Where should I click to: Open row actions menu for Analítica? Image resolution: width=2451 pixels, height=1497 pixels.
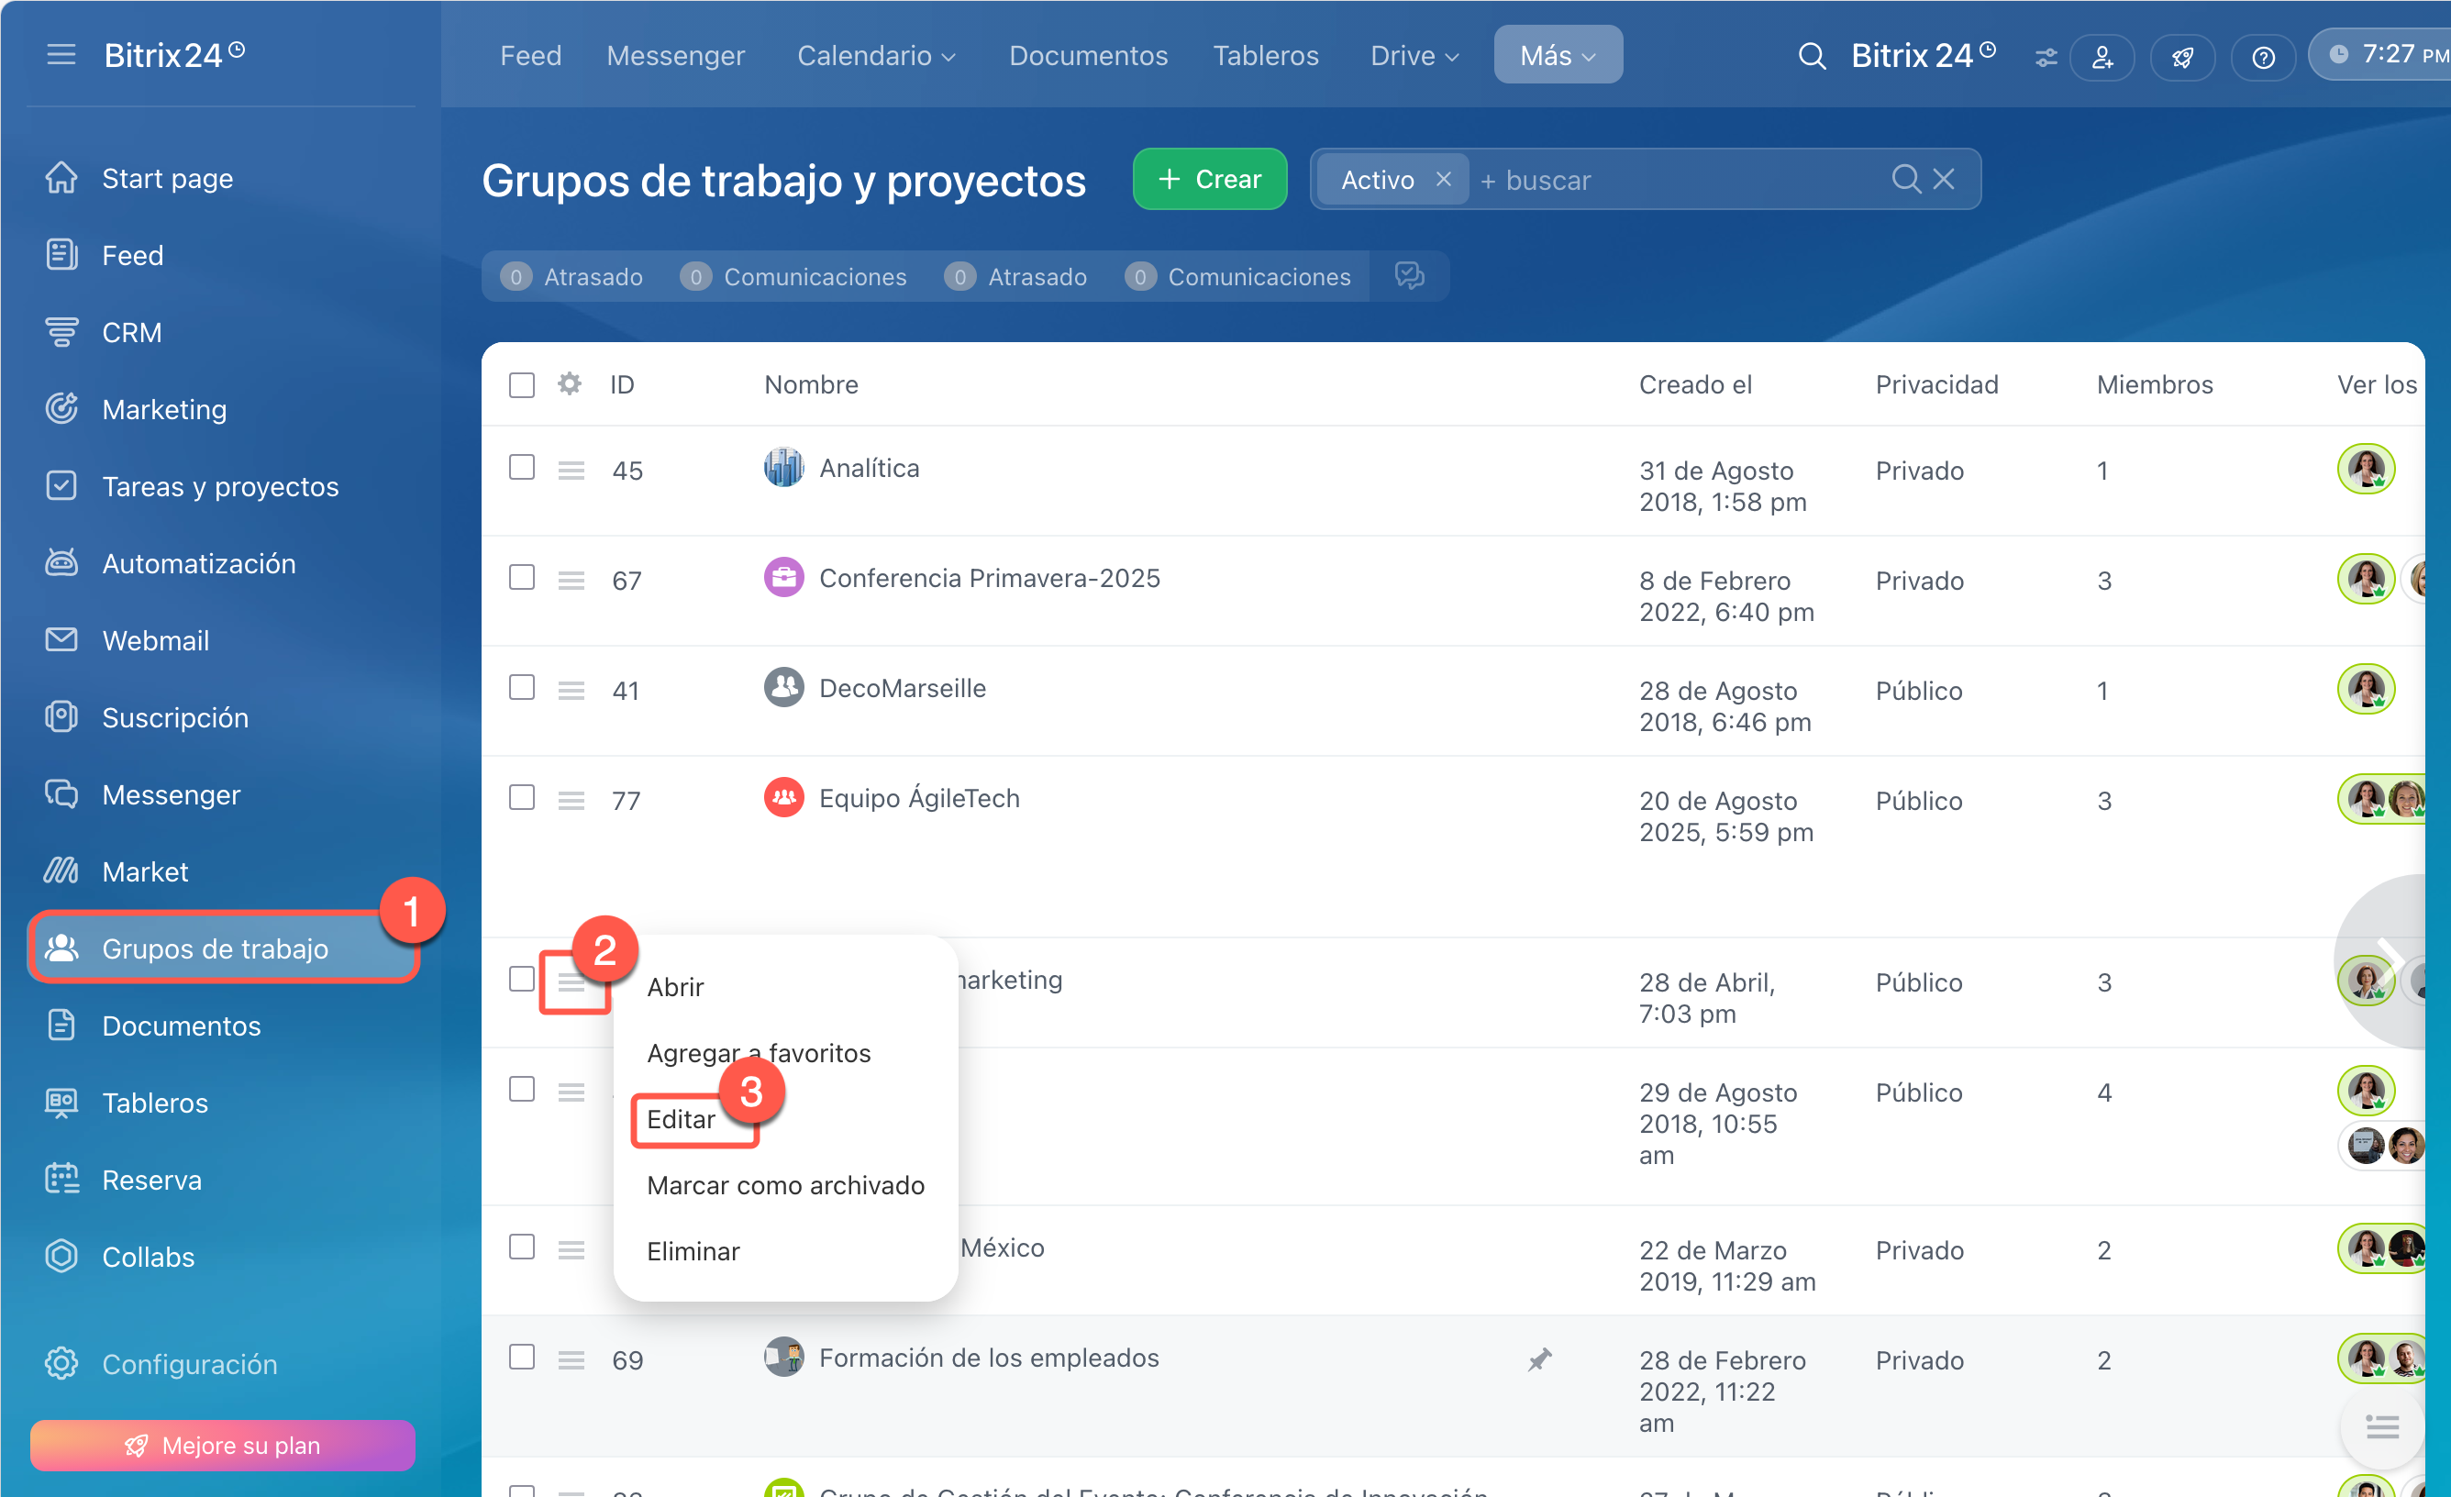(x=571, y=471)
